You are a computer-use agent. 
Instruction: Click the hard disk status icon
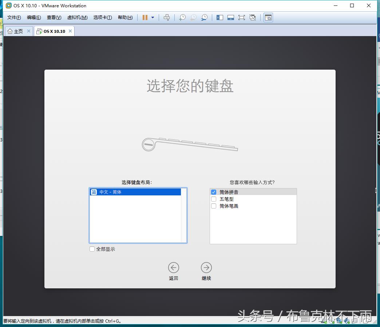point(322,321)
